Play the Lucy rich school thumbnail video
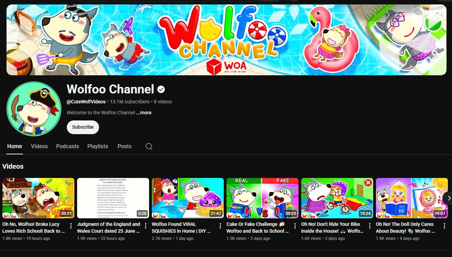The image size is (452, 257). pos(38,198)
